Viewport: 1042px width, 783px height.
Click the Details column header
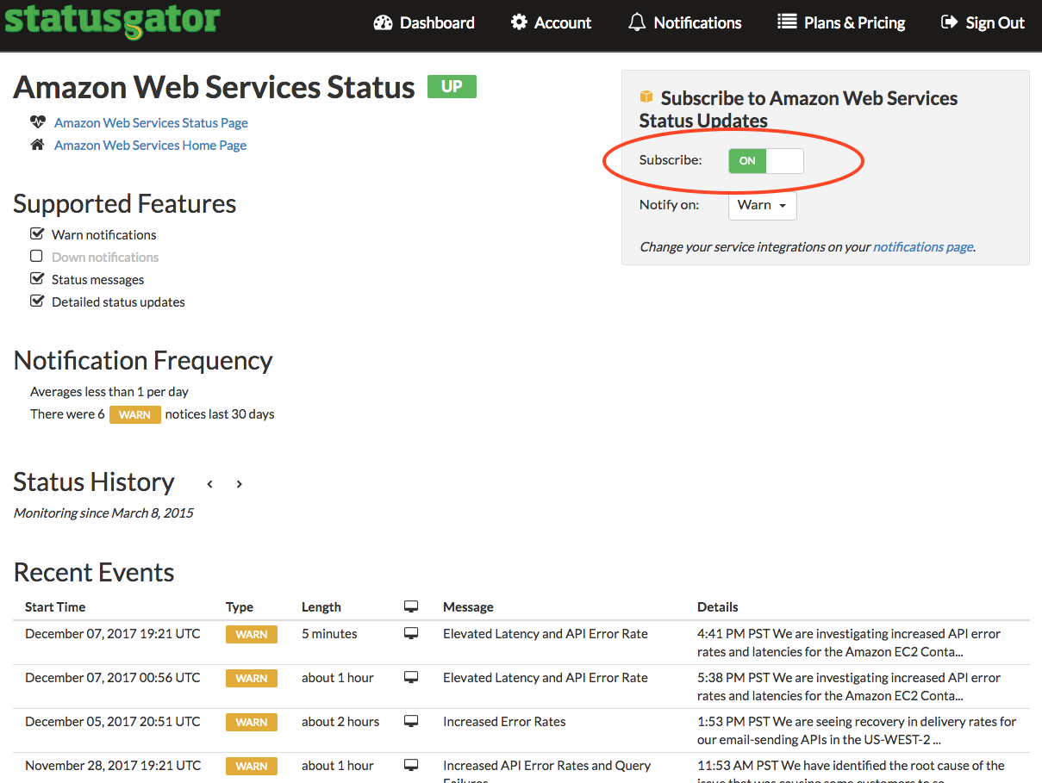pyautogui.click(x=718, y=606)
